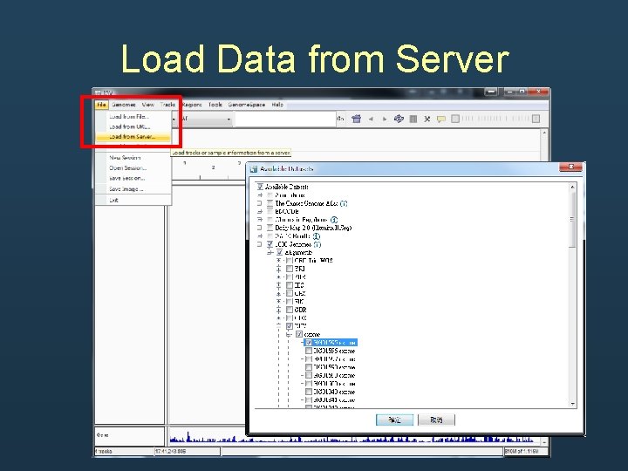This screenshot has height=471, width=628.
Task: Click the IGV toolbar home icon
Action: (356, 119)
